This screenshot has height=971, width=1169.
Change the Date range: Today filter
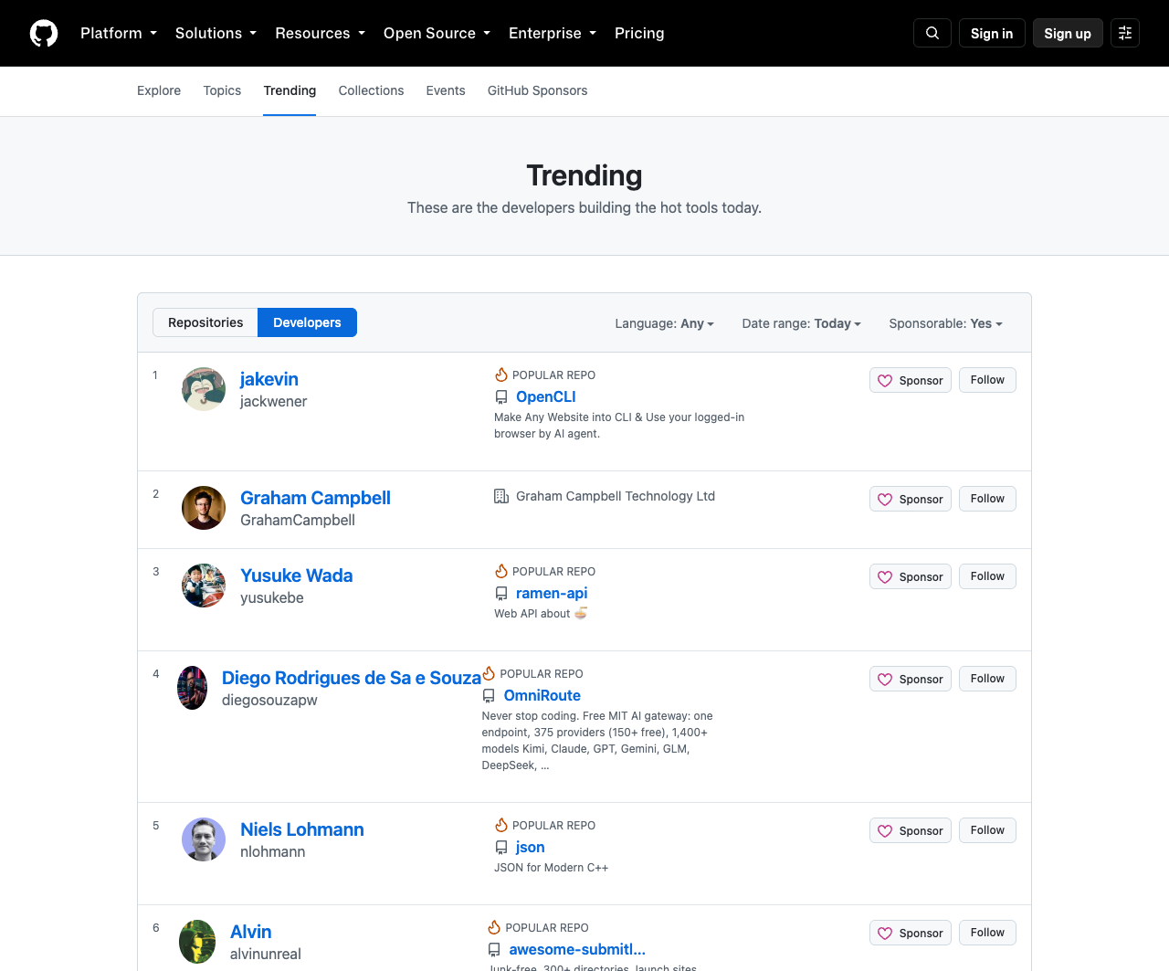point(802,323)
